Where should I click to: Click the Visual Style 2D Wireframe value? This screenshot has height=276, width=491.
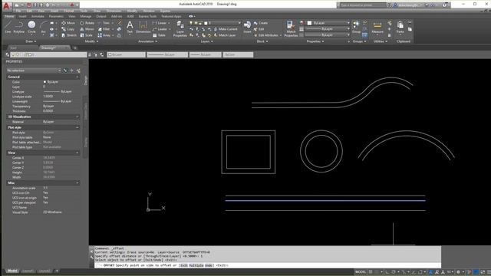[x=52, y=212]
